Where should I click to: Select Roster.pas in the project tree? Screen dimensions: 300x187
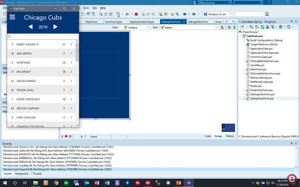coord(256,86)
